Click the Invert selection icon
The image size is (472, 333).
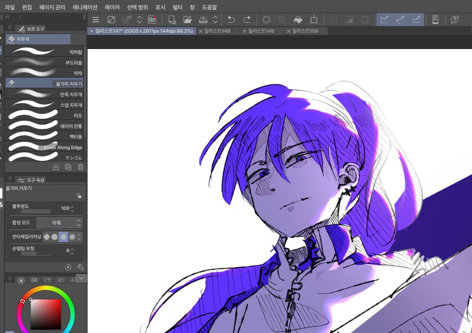pyautogui.click(x=349, y=20)
